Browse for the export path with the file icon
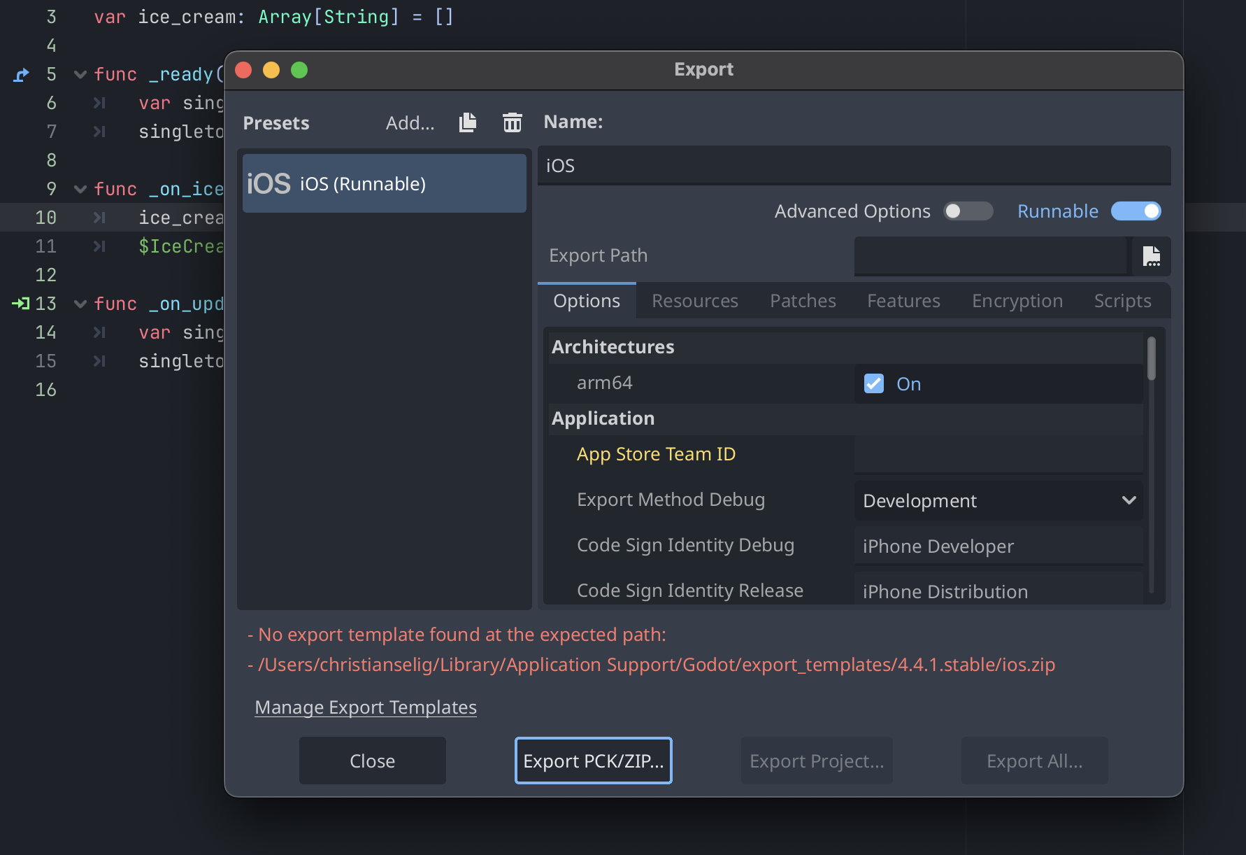Screen dimensions: 1246x855 click(x=1151, y=256)
